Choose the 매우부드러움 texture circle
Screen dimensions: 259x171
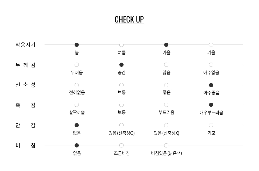[211, 105]
